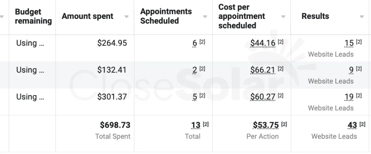Select the Results column header label
Viewport: 371px width, 154px height.
(315, 16)
